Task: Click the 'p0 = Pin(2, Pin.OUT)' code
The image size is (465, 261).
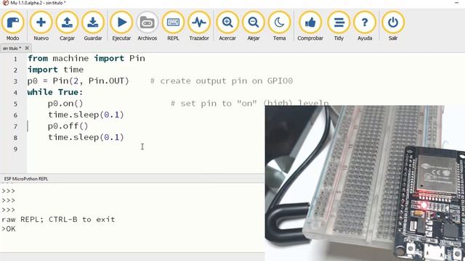Action: (78, 80)
